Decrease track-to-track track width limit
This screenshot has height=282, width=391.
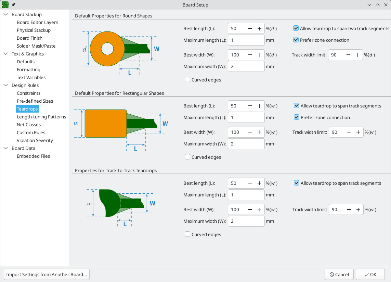[349, 209]
